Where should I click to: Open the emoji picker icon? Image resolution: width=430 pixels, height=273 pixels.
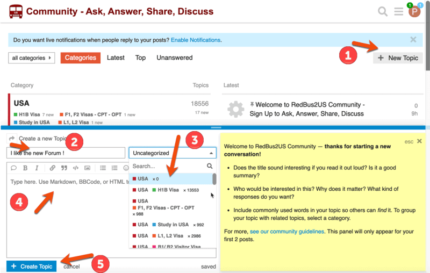coord(126,168)
